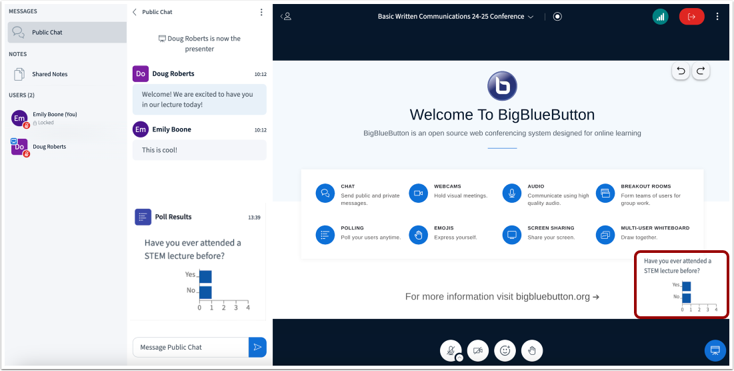This screenshot has width=734, height=371.
Task: Leave the meeting with red button
Action: point(691,17)
